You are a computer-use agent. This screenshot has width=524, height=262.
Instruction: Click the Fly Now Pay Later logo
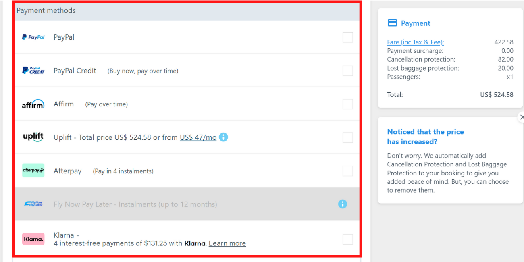click(x=33, y=204)
